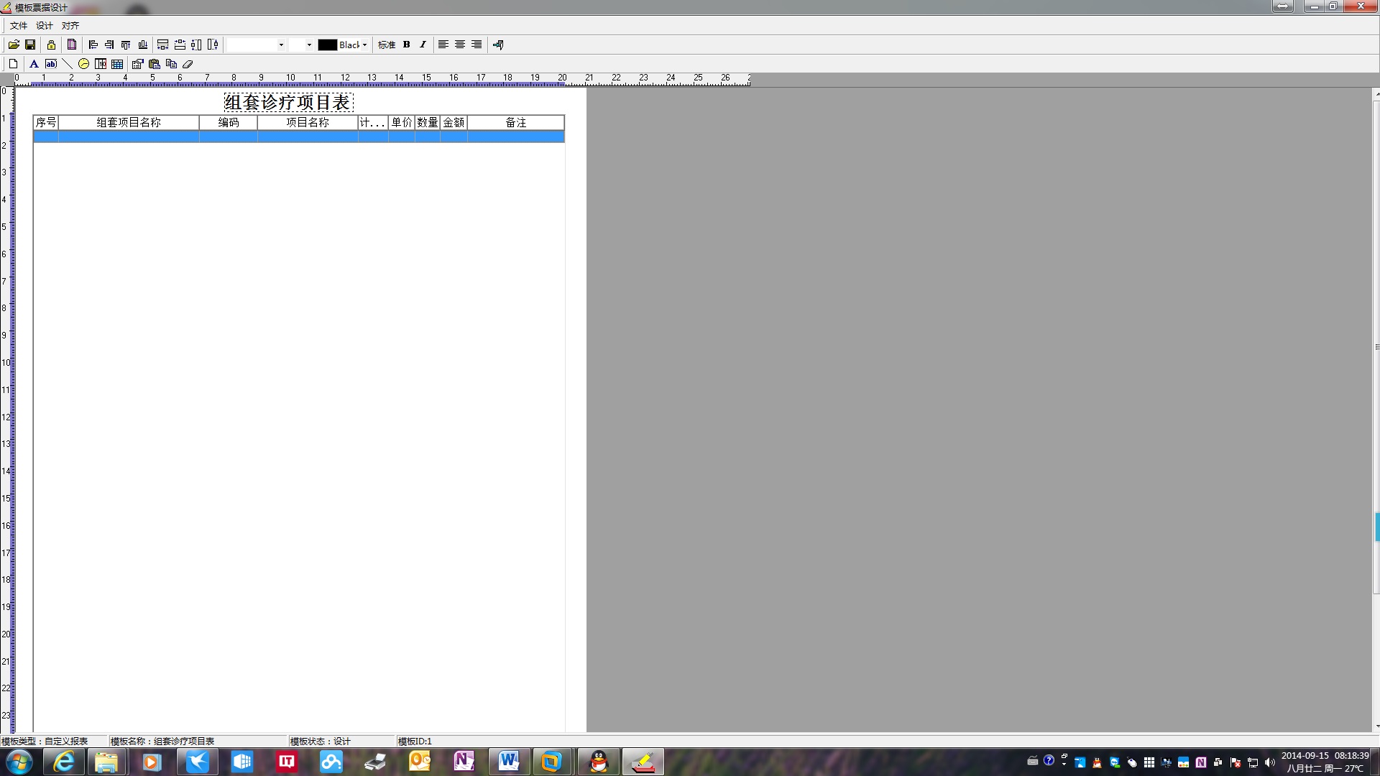Screen dimensions: 1380x776
Task: Open the font name dropdown
Action: click(281, 45)
